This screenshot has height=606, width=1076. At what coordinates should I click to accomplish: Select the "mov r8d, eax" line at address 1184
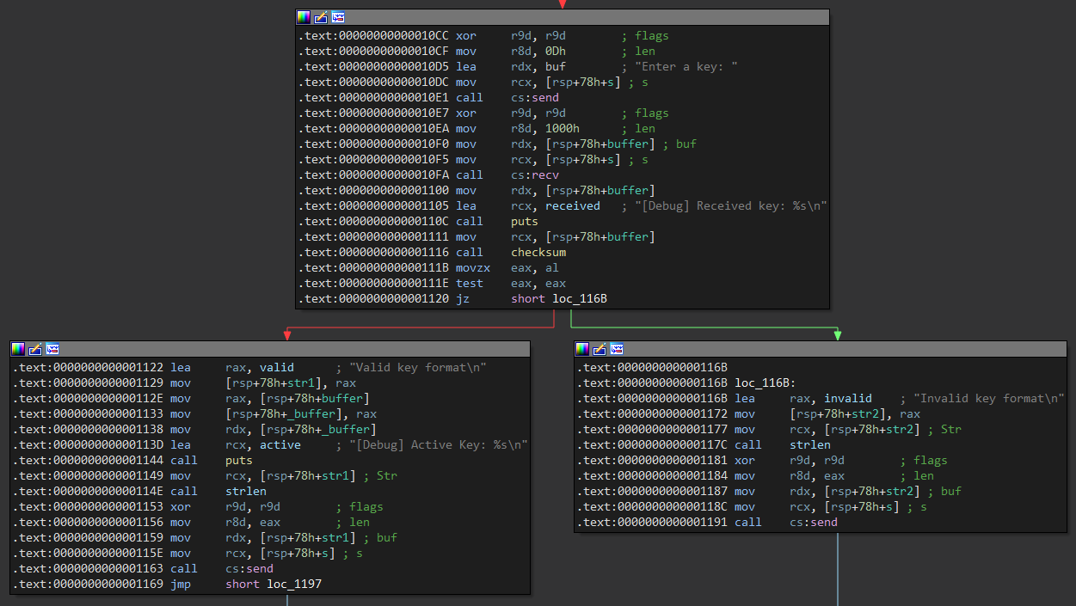point(755,476)
